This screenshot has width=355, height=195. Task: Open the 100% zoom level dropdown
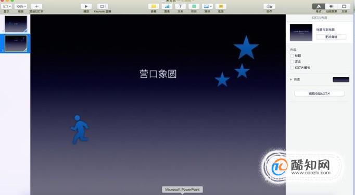point(21,7)
